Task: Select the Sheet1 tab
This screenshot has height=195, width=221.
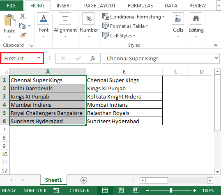Action: [x=53, y=180]
